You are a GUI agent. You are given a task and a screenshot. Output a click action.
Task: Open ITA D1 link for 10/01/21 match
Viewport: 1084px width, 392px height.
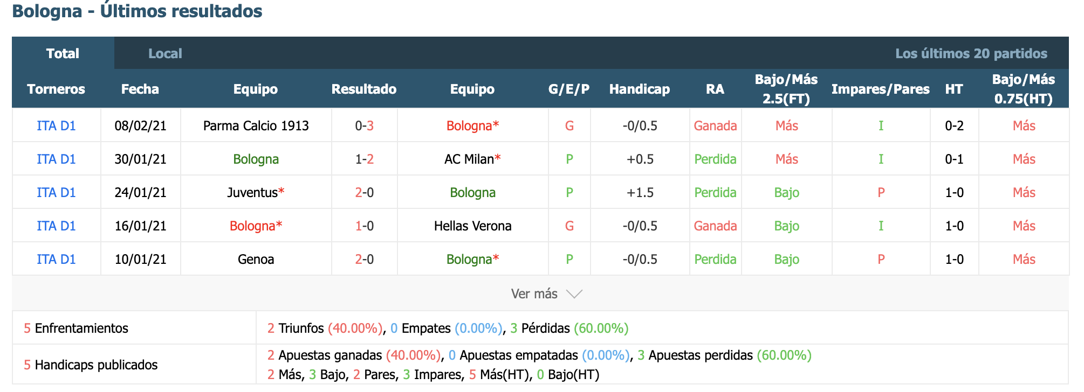pyautogui.click(x=56, y=259)
